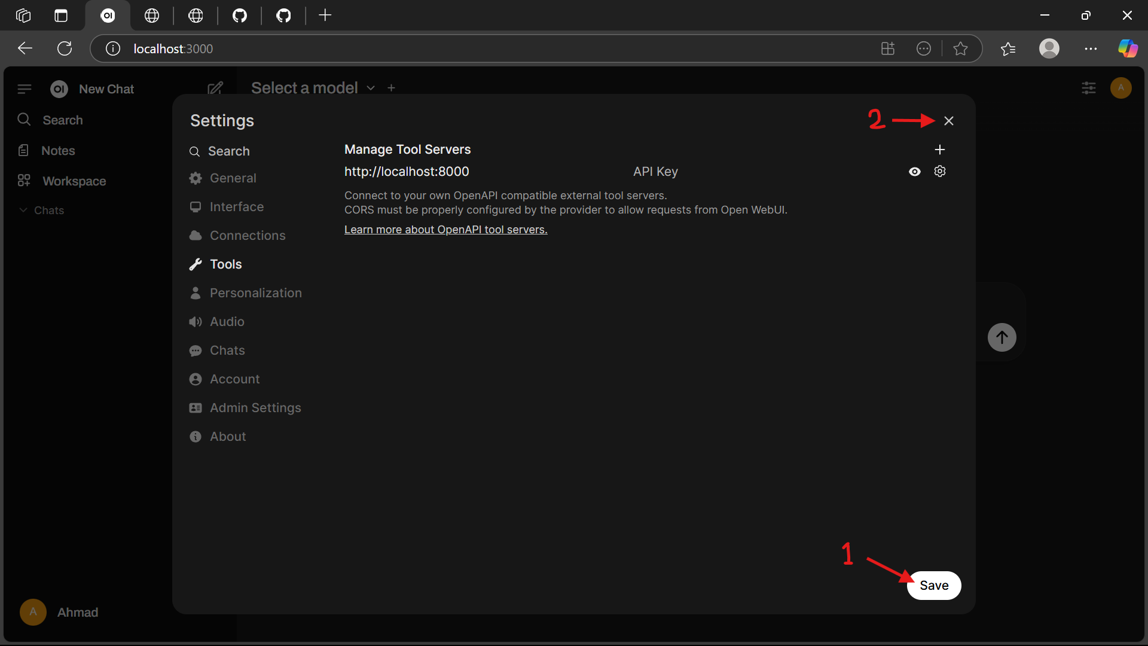This screenshot has height=646, width=1148.
Task: Close the Settings dialog with X
Action: tap(948, 121)
